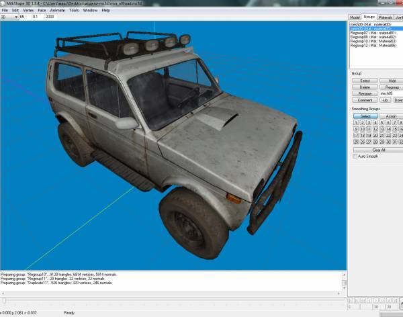
Task: Open the 3D view mode dropdown
Action: pyautogui.click(x=9, y=17)
